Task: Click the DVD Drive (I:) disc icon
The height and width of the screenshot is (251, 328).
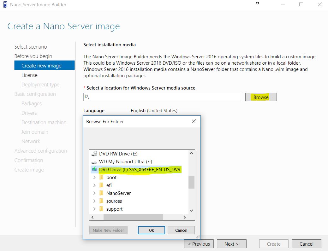Action: 95,169
